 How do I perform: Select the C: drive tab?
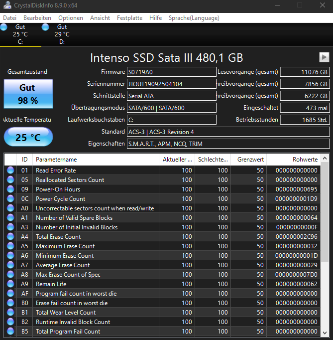point(20,34)
